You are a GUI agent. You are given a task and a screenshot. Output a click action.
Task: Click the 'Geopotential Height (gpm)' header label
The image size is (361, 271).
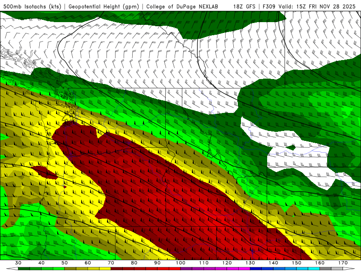(x=104, y=7)
